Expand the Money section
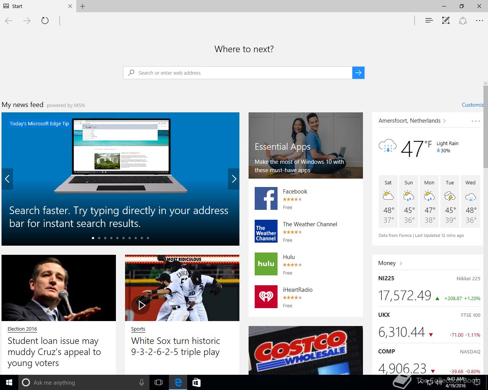488x390 pixels. pyautogui.click(x=390, y=263)
